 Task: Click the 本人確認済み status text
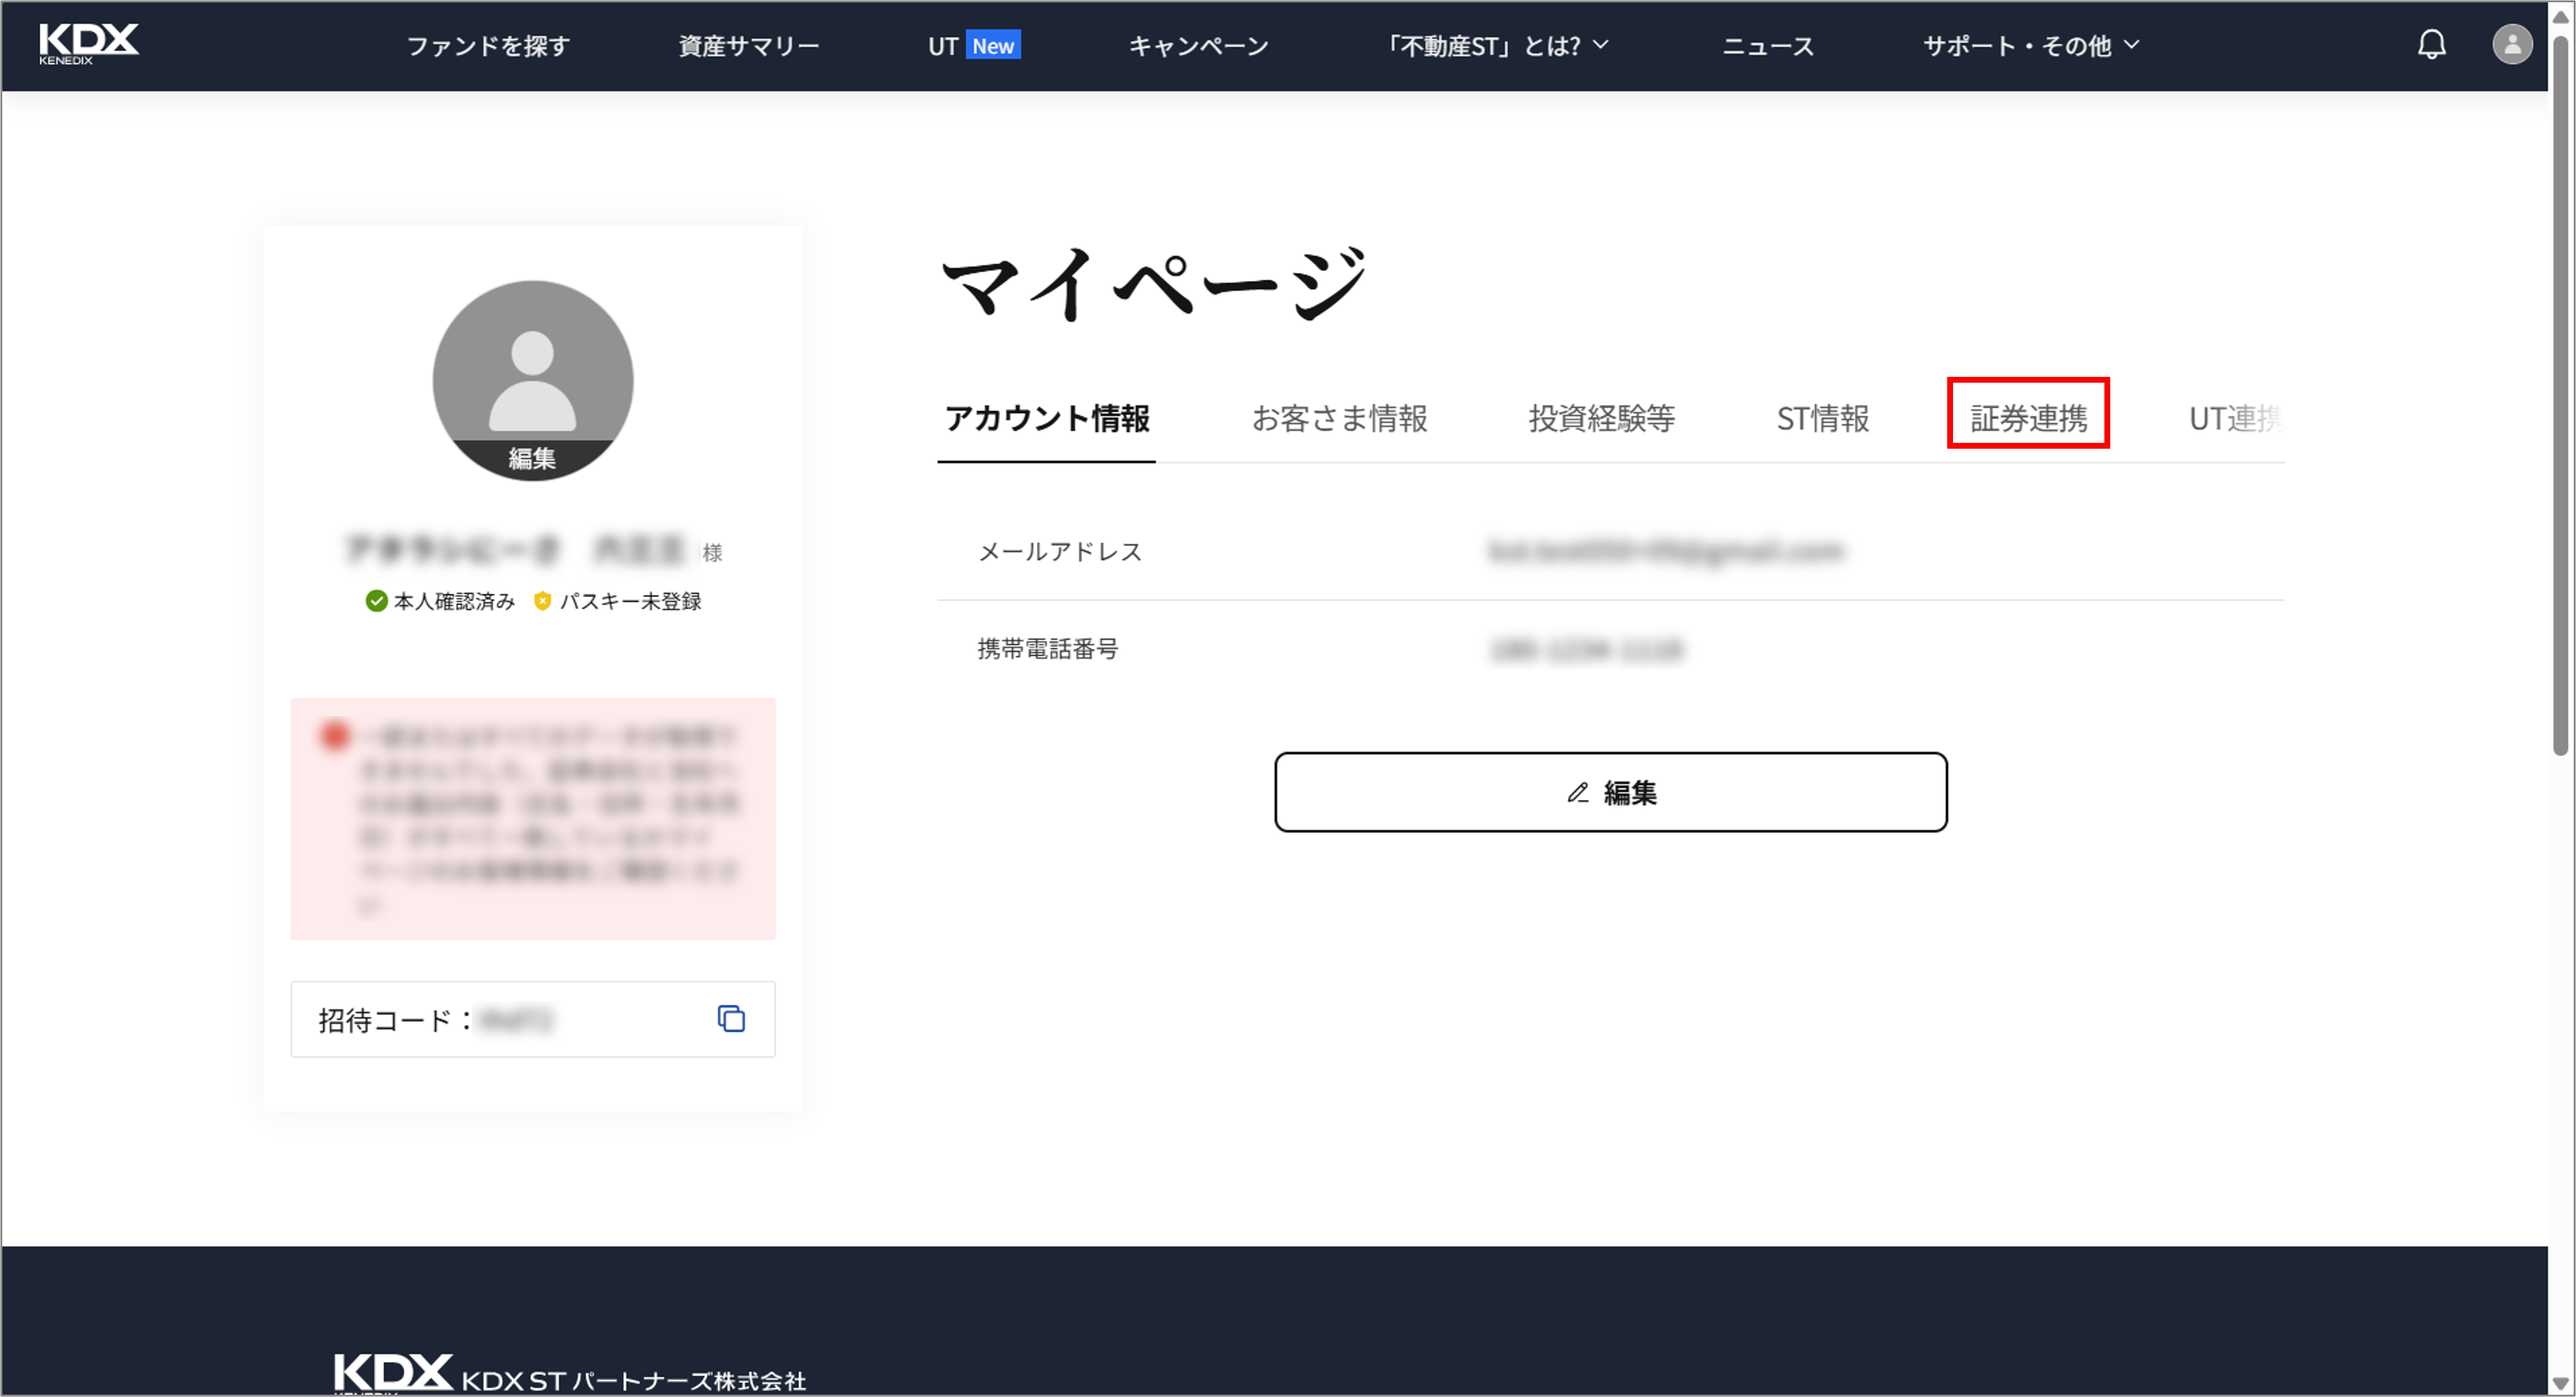[454, 601]
